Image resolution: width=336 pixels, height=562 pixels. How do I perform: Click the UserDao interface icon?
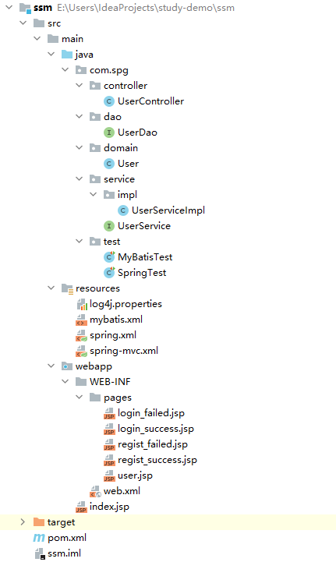click(109, 133)
